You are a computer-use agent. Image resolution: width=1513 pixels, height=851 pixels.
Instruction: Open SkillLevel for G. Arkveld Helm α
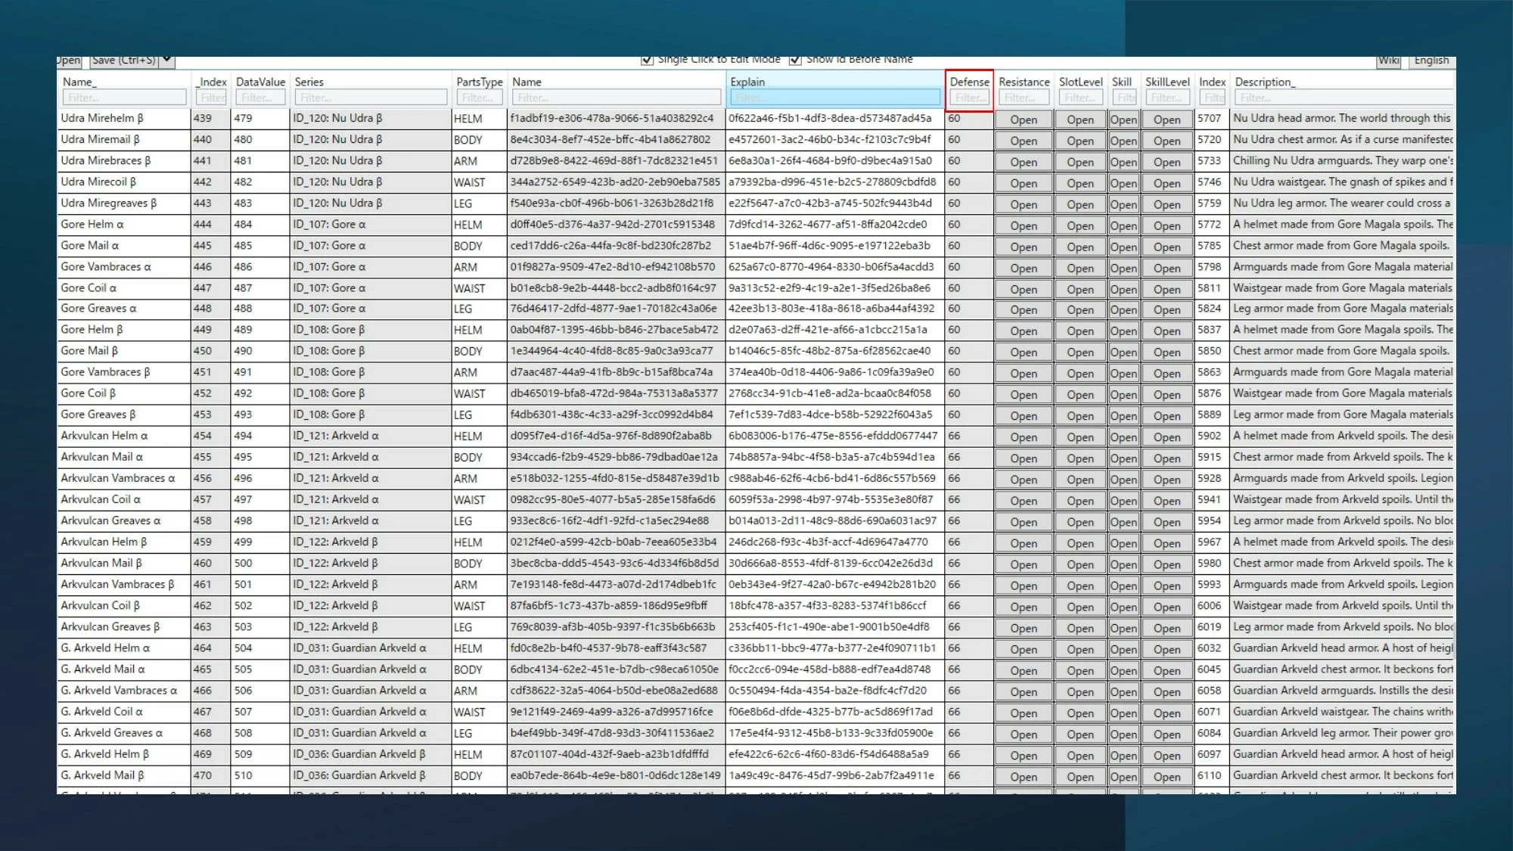(x=1167, y=649)
